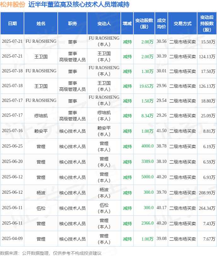
Task: Click 伍松(本人) in the 变动人 column
Action: 104,208
